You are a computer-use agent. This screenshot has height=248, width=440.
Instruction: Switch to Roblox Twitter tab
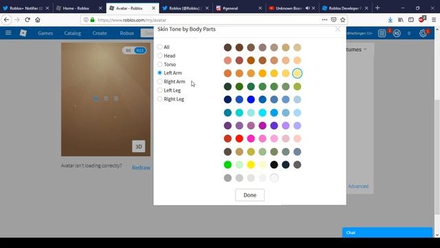tap(185, 8)
